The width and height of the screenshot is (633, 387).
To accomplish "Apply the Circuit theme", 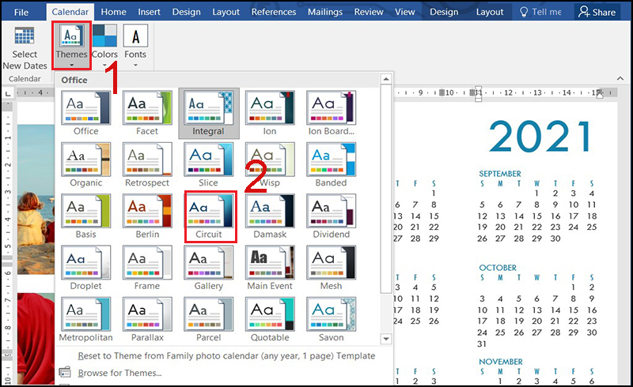I will point(209,217).
